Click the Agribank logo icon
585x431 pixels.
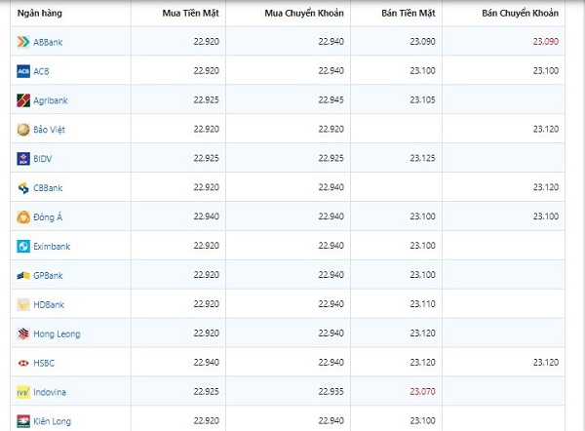point(23,100)
